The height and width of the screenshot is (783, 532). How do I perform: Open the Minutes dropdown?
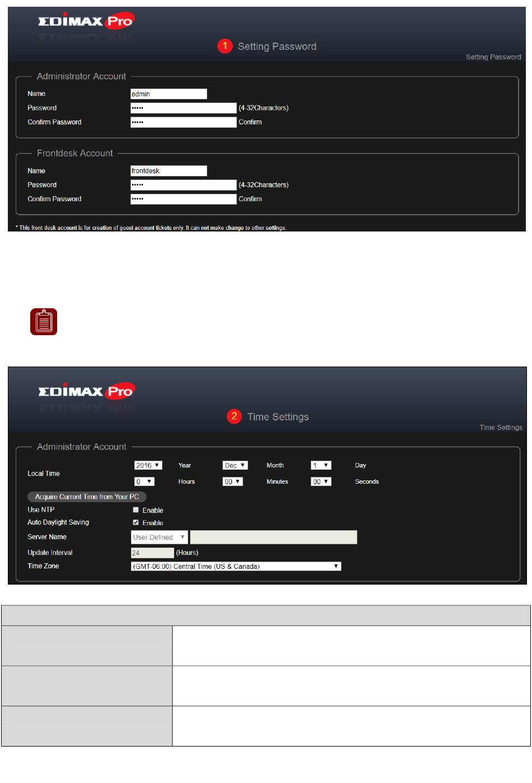point(232,481)
